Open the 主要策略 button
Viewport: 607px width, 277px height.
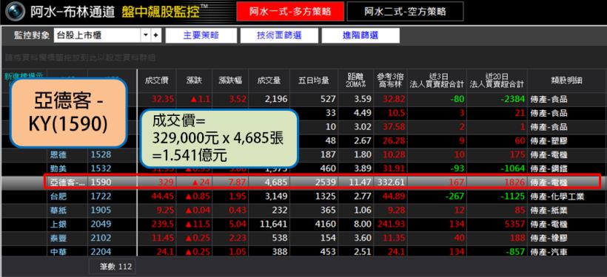[201, 35]
